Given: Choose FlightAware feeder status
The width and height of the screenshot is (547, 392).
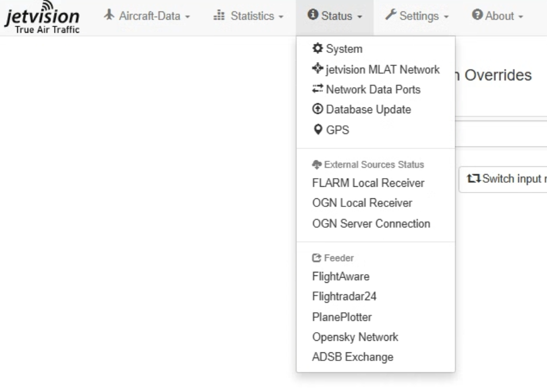Looking at the screenshot, I should (341, 276).
